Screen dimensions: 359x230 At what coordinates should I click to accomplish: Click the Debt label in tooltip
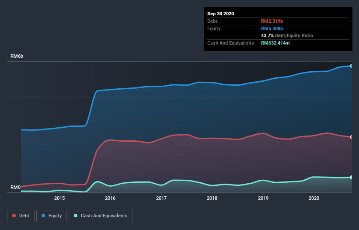tap(212, 21)
